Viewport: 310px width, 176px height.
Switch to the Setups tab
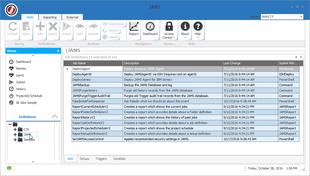(84, 159)
